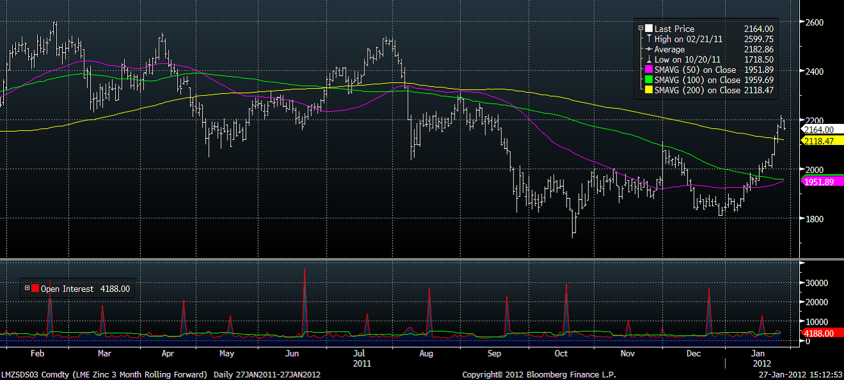Click the red Open Interest color swatch
This screenshot has height=380, width=844.
[36, 289]
